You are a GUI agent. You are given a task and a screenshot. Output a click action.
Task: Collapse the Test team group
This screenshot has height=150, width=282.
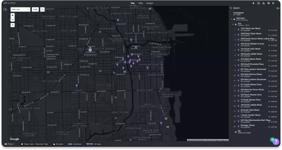coord(231,19)
